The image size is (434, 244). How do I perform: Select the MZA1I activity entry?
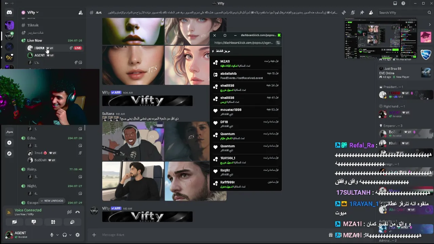tap(245, 63)
